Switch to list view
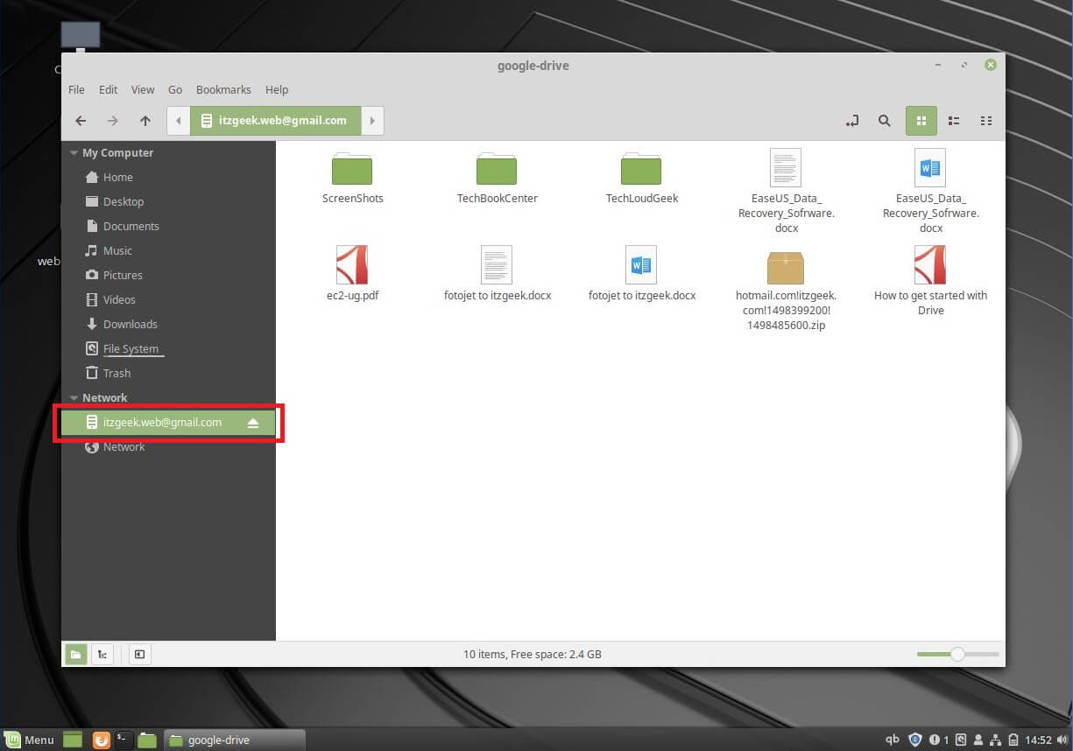Screen dimensions: 1073x751 coord(955,121)
